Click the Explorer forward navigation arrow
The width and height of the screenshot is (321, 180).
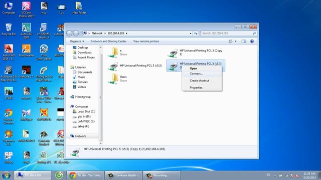[x=76, y=33]
